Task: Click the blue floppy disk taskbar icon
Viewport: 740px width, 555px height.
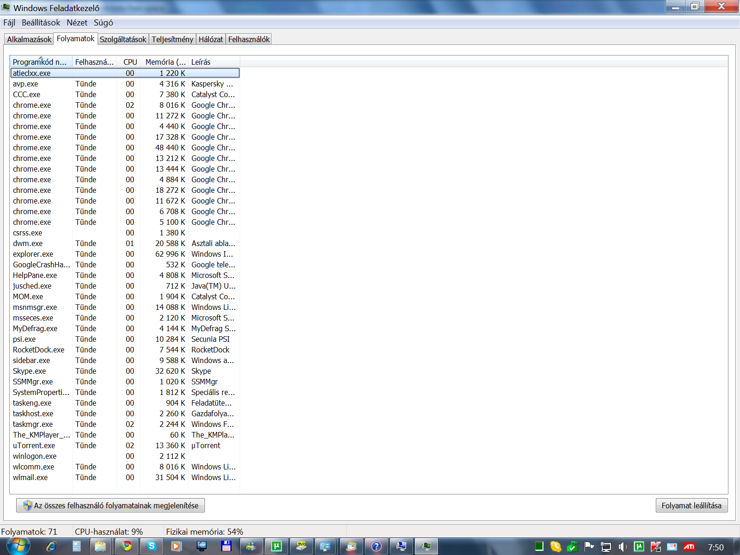Action: click(x=226, y=546)
